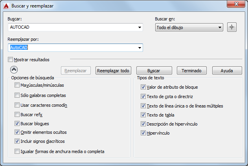This screenshot has height=166, width=248.
Task: Enable Mayúsculas/minúsculas case matching
Action: pyautogui.click(x=17, y=85)
